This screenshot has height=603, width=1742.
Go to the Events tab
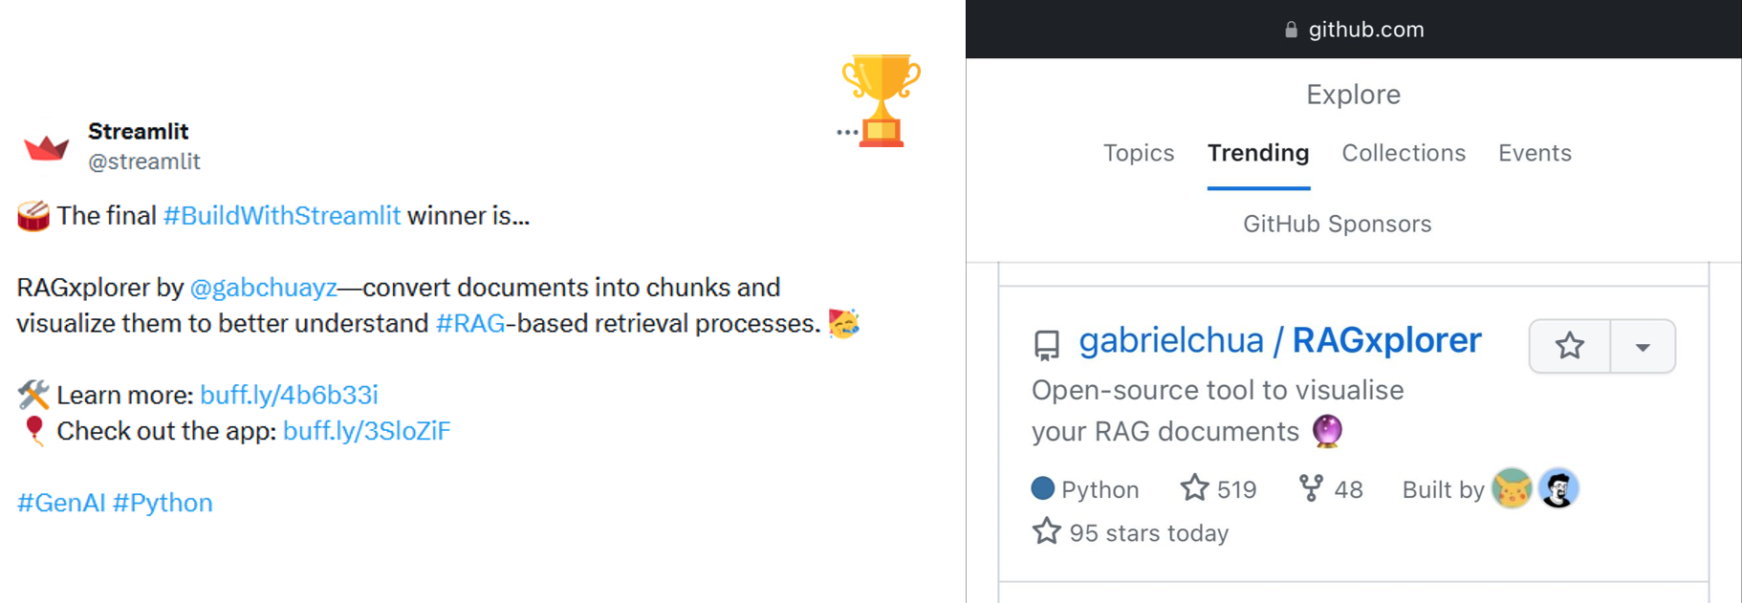1535,153
